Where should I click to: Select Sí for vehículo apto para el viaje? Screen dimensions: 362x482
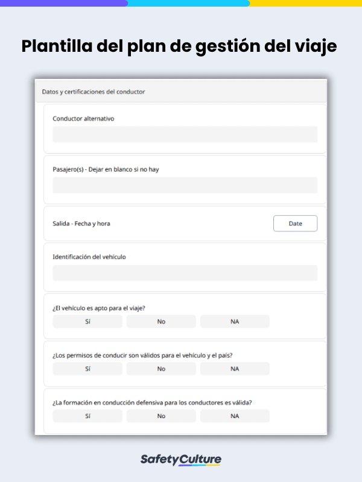click(x=87, y=321)
